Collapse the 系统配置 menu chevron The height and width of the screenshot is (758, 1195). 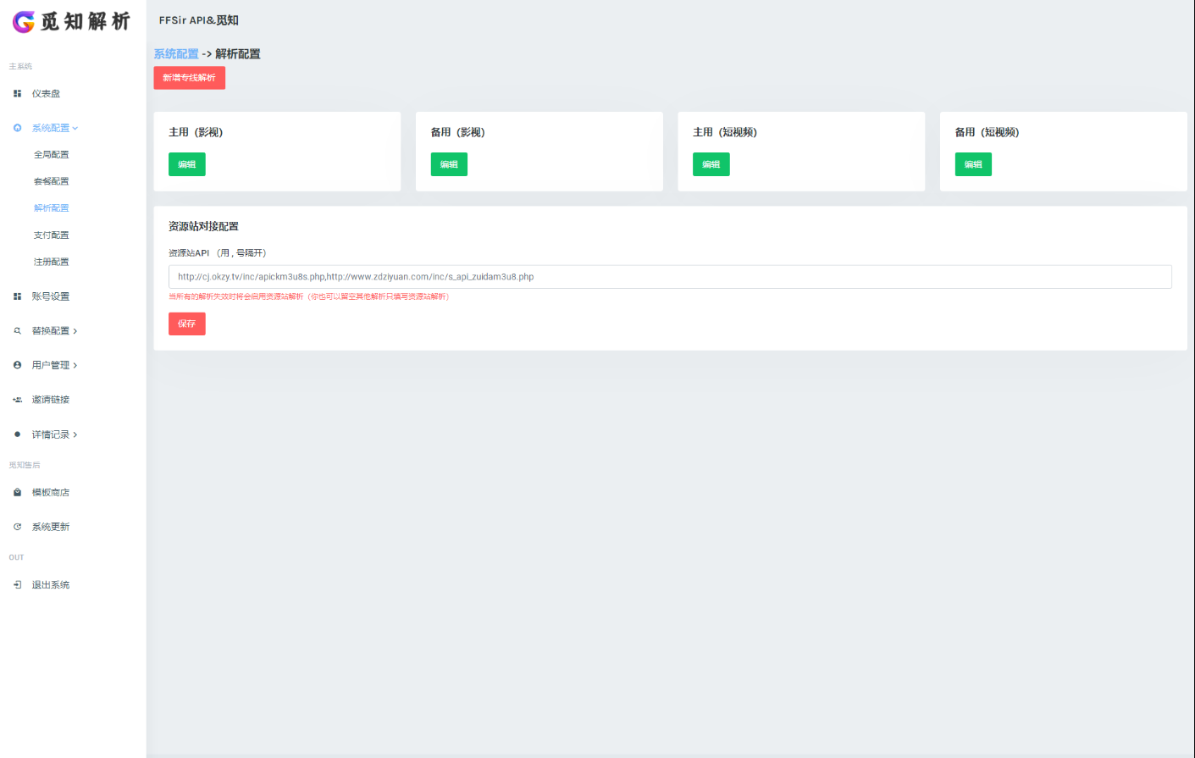point(75,129)
